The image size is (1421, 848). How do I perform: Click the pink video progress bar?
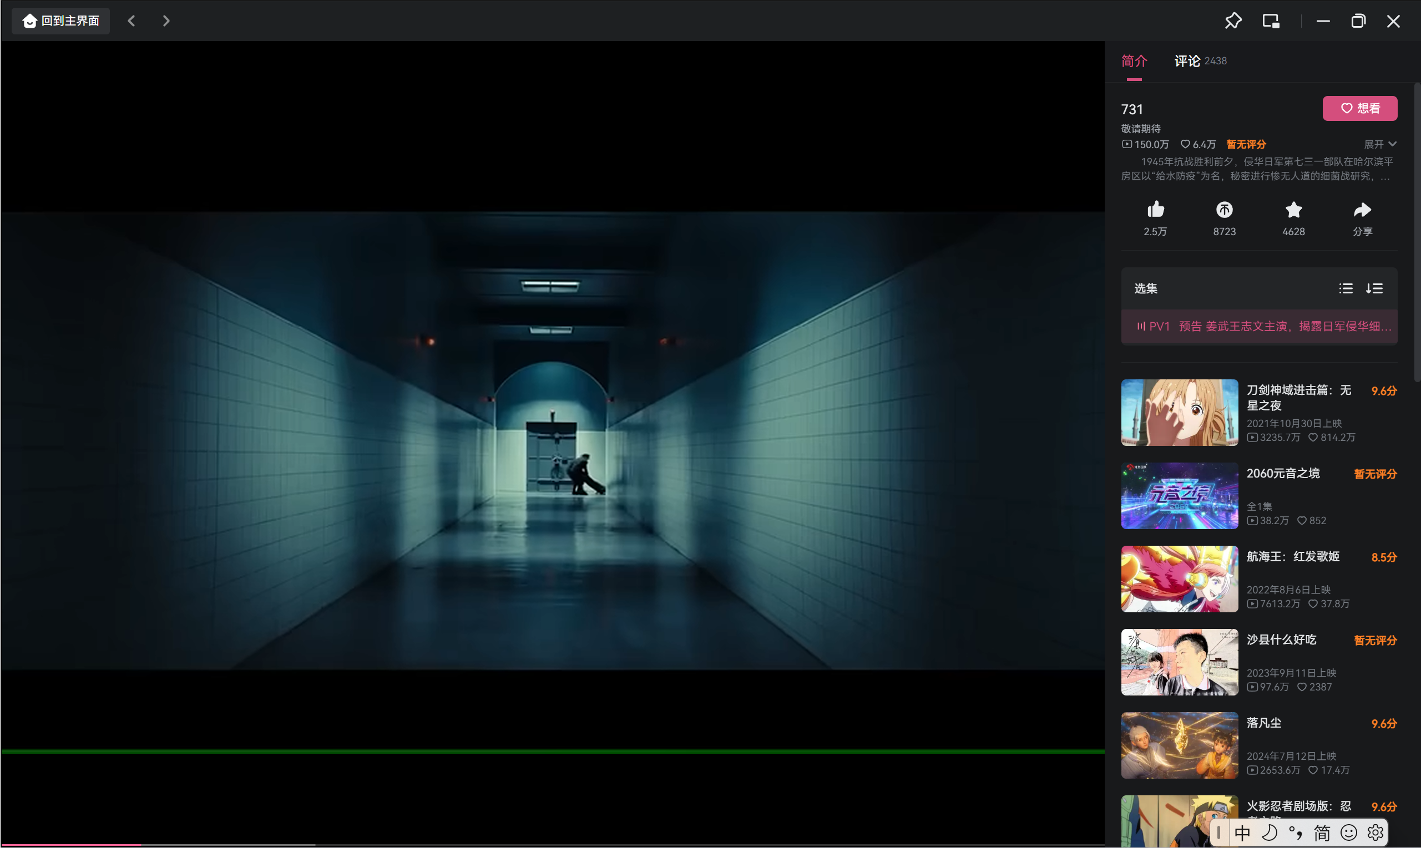(71, 844)
